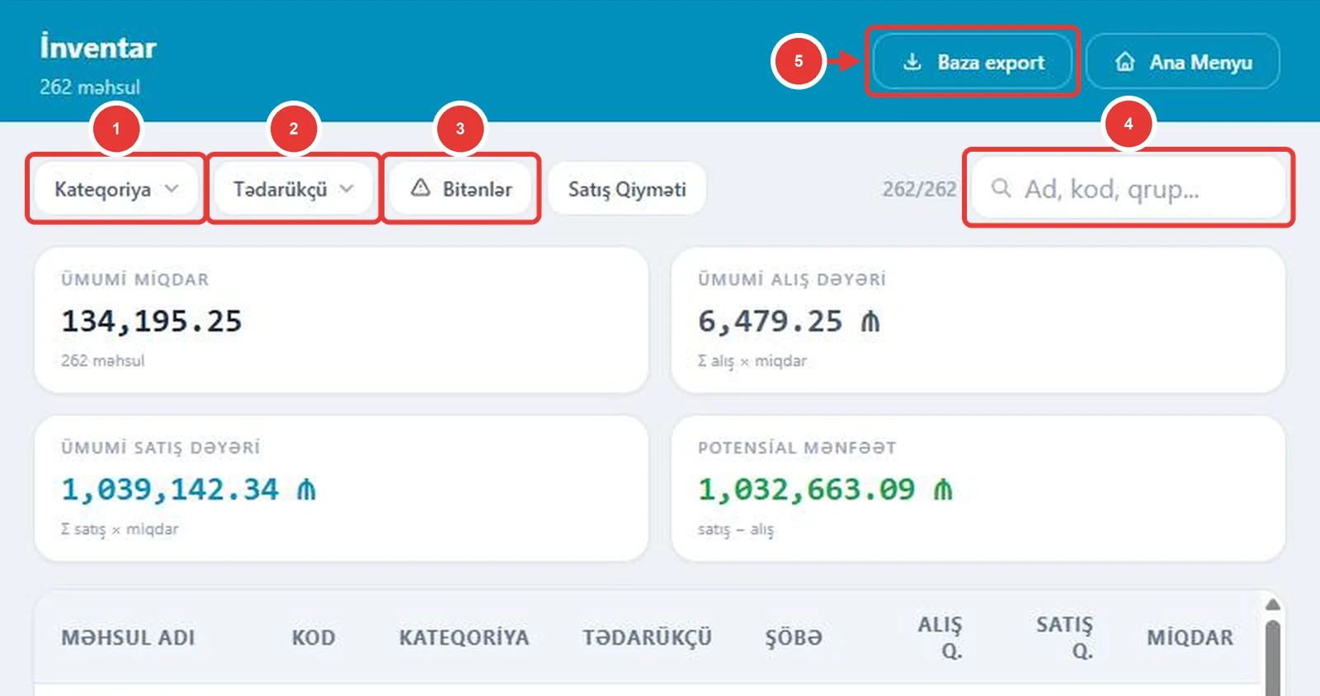
Task: Toggle the Satış Qiyməti filter
Action: click(x=627, y=188)
